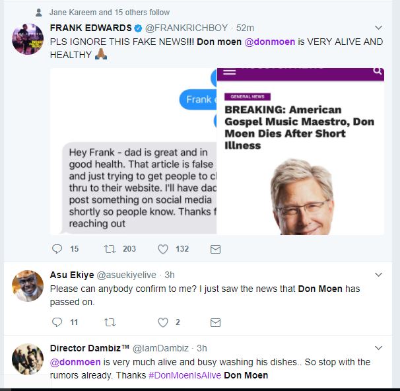Expand Asu Ekiye tweet options chevron
400x391 pixels.
pyautogui.click(x=378, y=274)
